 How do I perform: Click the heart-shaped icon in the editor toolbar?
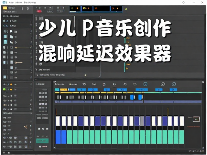pos(84,84)
